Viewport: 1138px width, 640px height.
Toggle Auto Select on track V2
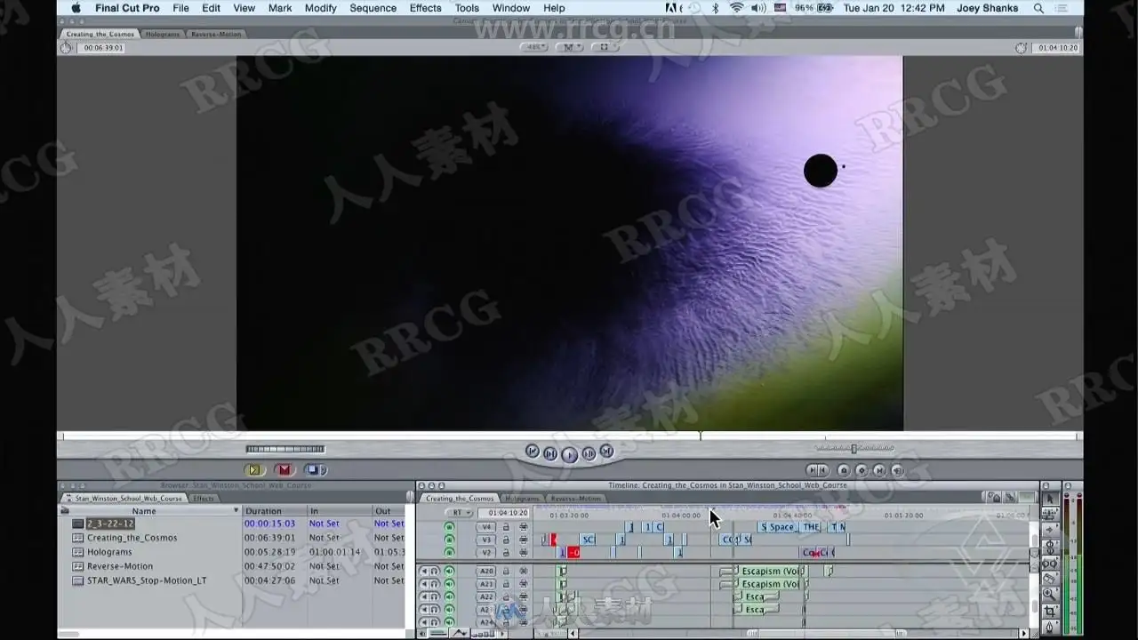click(523, 552)
